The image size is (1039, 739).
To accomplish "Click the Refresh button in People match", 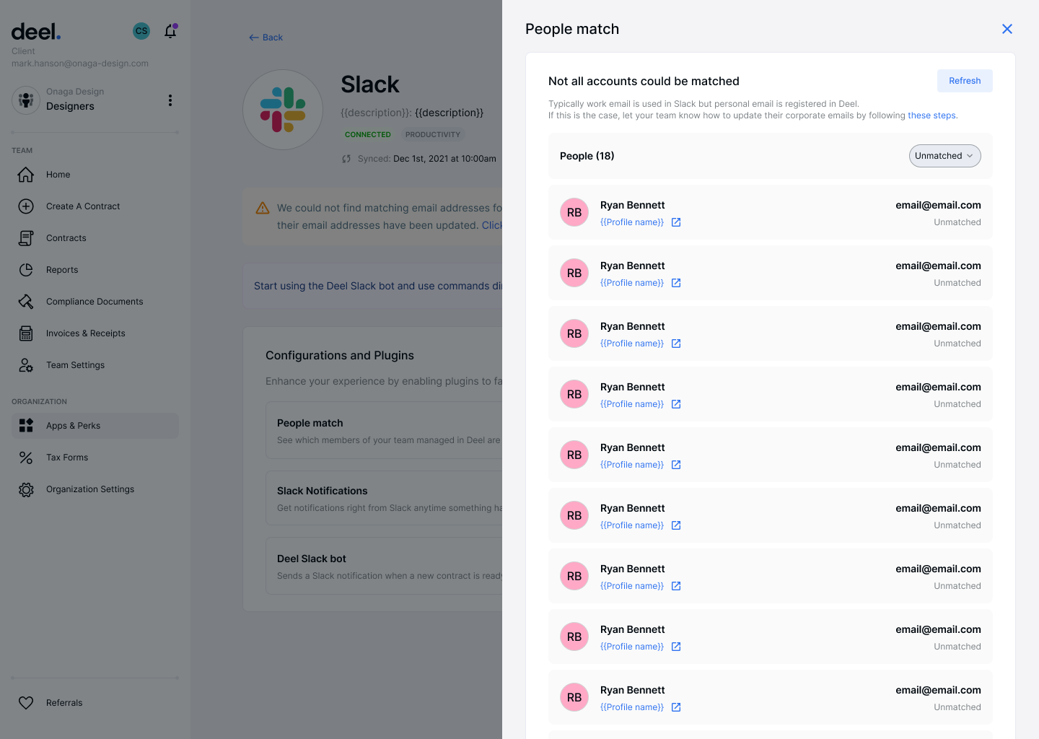I will 965,80.
